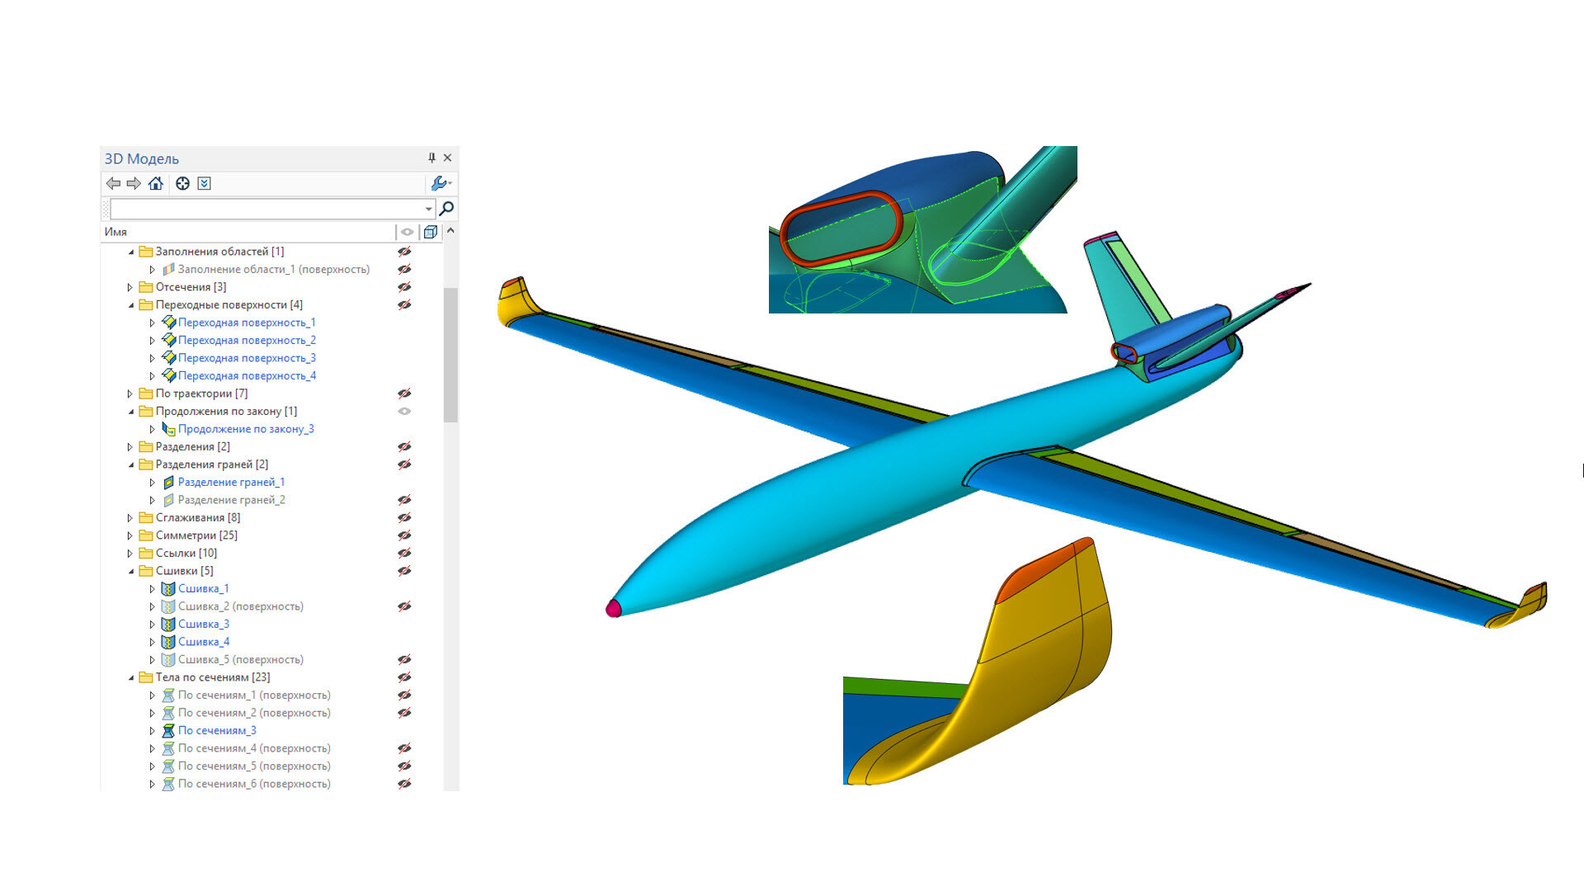The width and height of the screenshot is (1584, 891).
Task: Select Переходная поверхность_2 in the tree
Action: coord(247,341)
